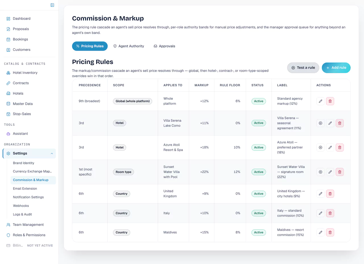
Task: Click the inactive Billing item
Action: [29, 246]
